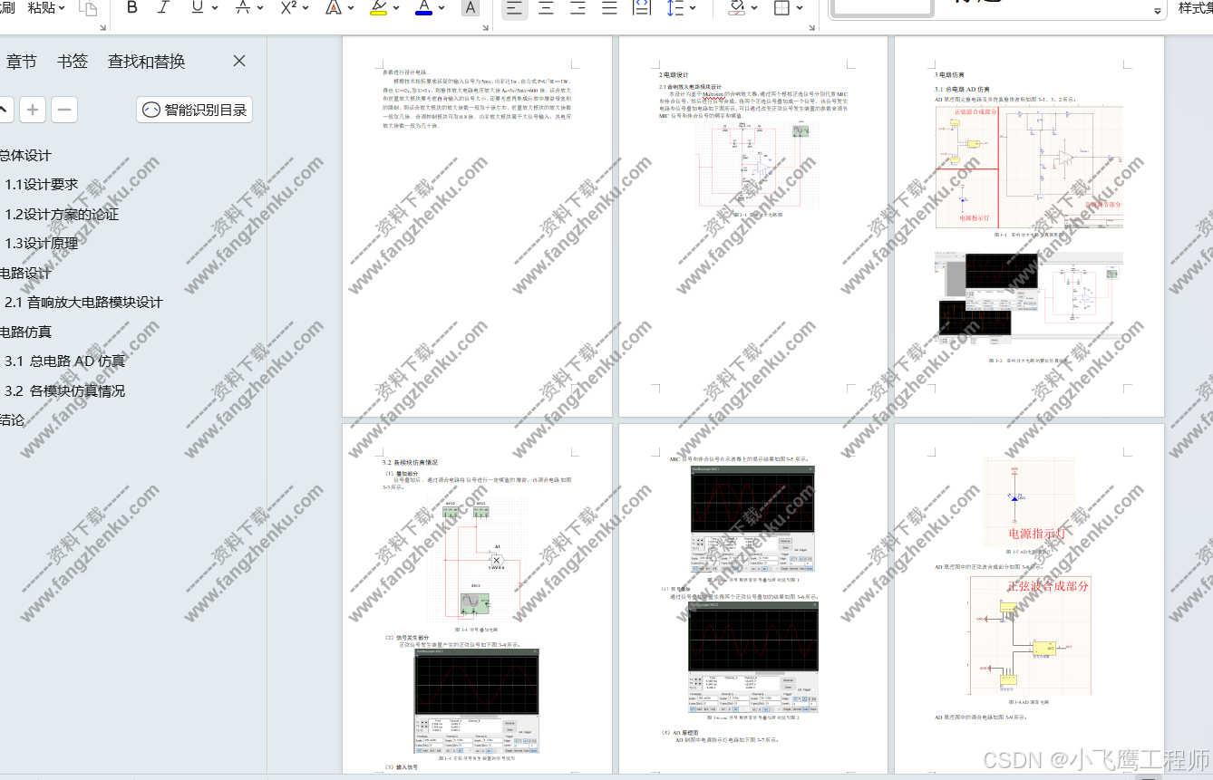Viewport: 1213px width, 780px height.
Task: Go to 结论 heading
Action: (13, 420)
